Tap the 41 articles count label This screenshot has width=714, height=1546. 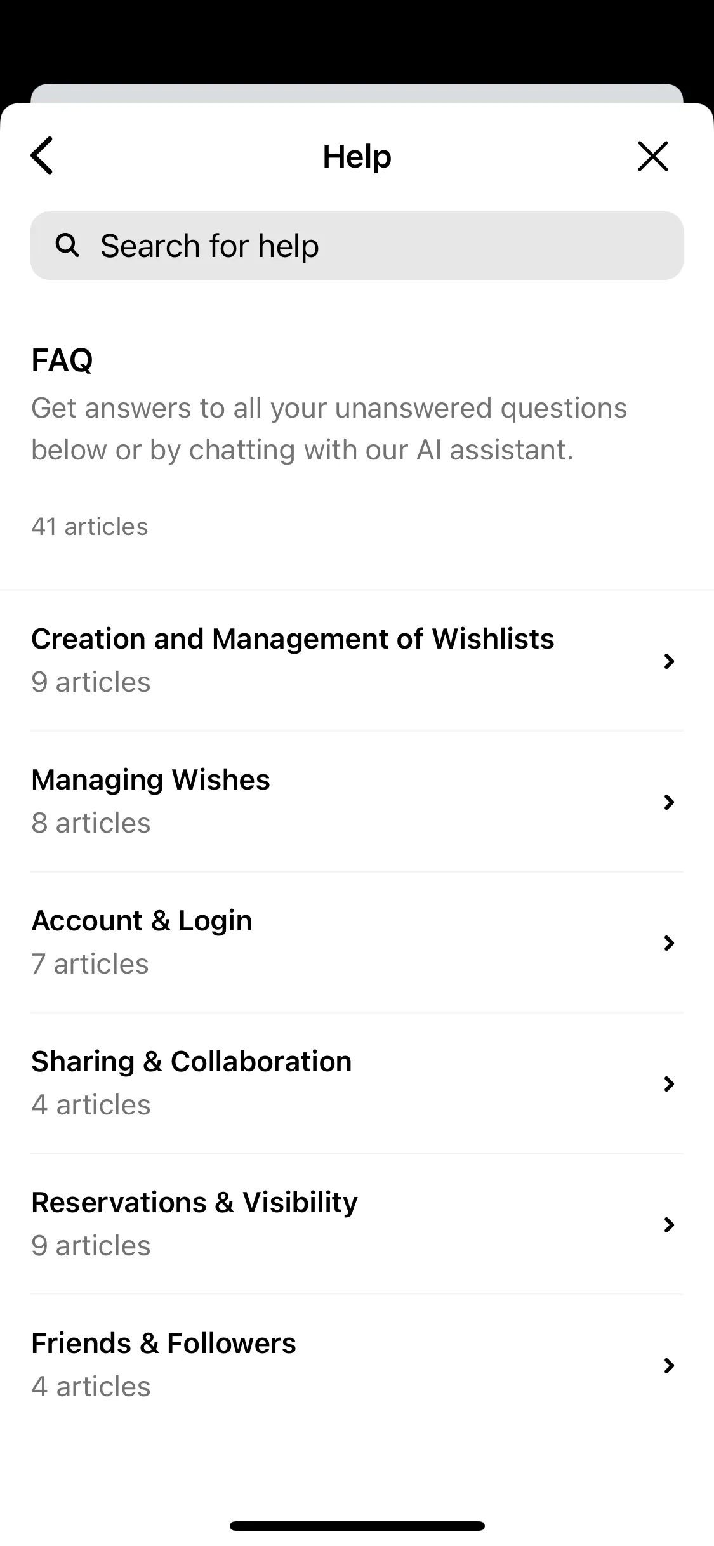coord(89,527)
